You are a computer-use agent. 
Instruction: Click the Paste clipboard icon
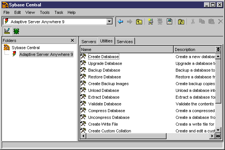[211, 21]
